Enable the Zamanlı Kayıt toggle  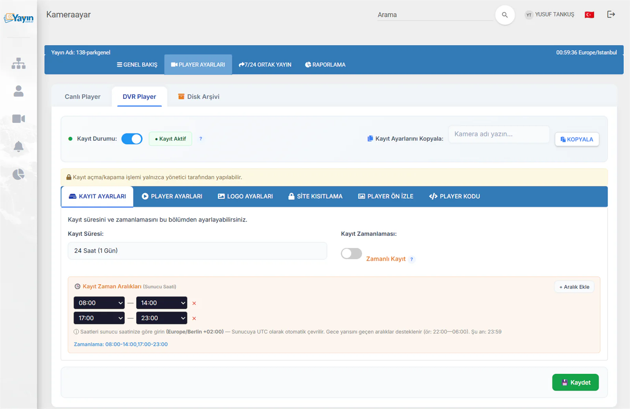[351, 254]
